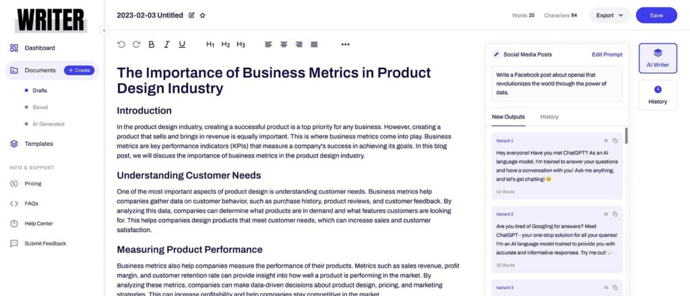Click the undo arrow icon
Image resolution: width=690 pixels, height=296 pixels.
[121, 44]
